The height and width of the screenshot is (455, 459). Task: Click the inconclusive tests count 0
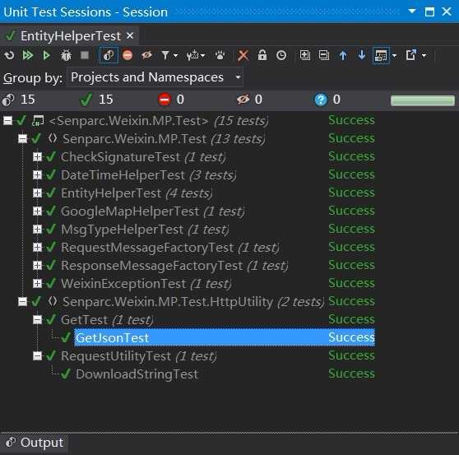click(336, 100)
